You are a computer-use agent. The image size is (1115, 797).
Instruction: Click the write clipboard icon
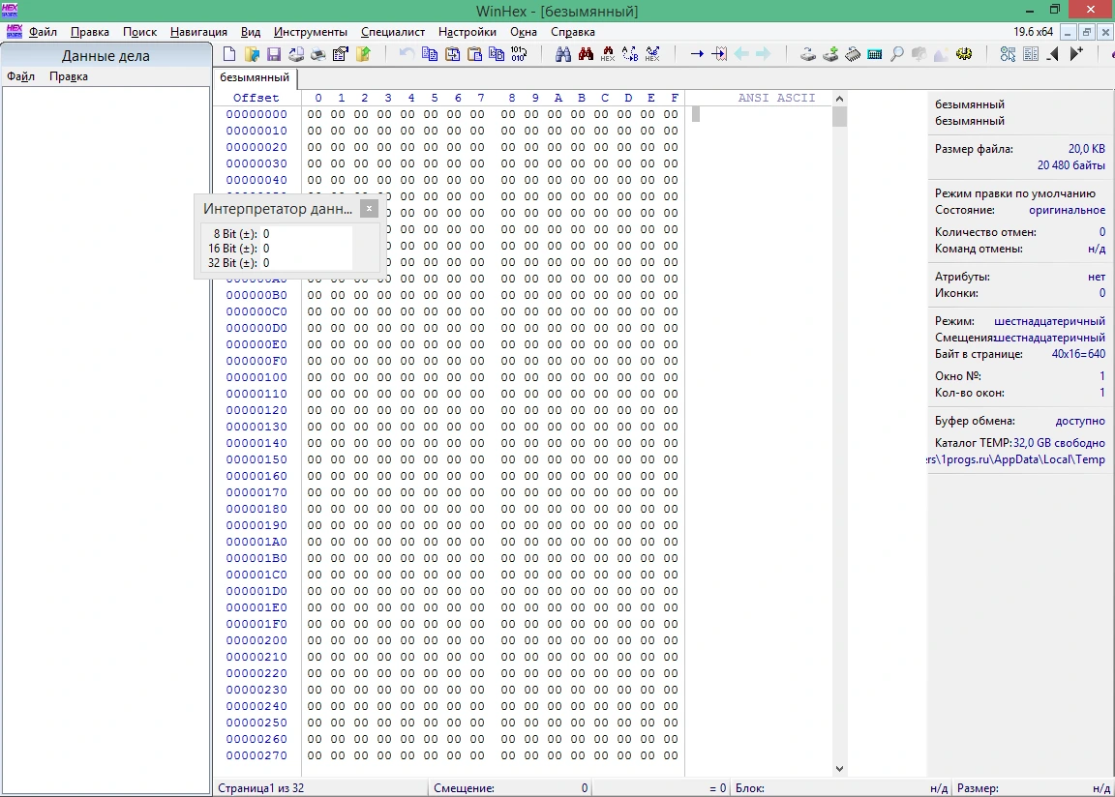point(452,54)
